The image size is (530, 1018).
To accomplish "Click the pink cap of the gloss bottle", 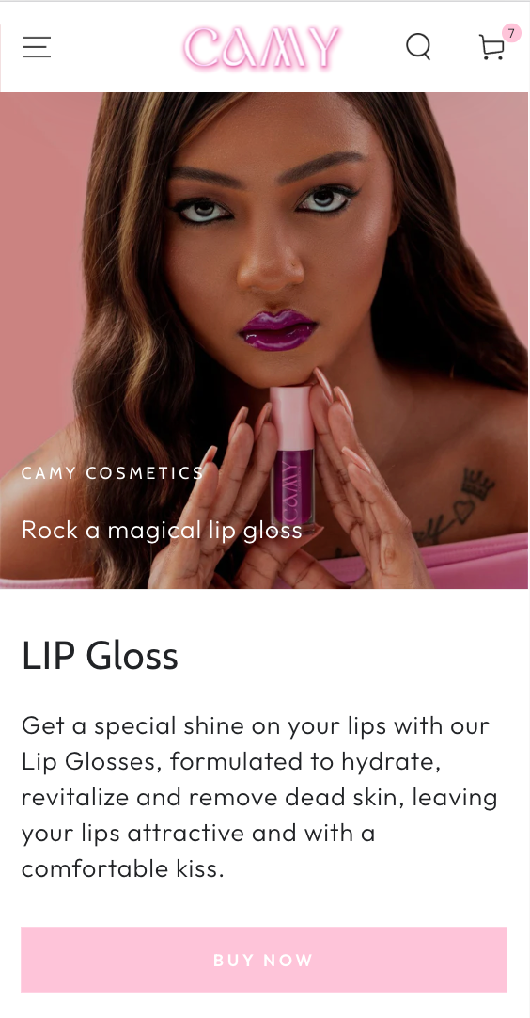I will click(292, 418).
